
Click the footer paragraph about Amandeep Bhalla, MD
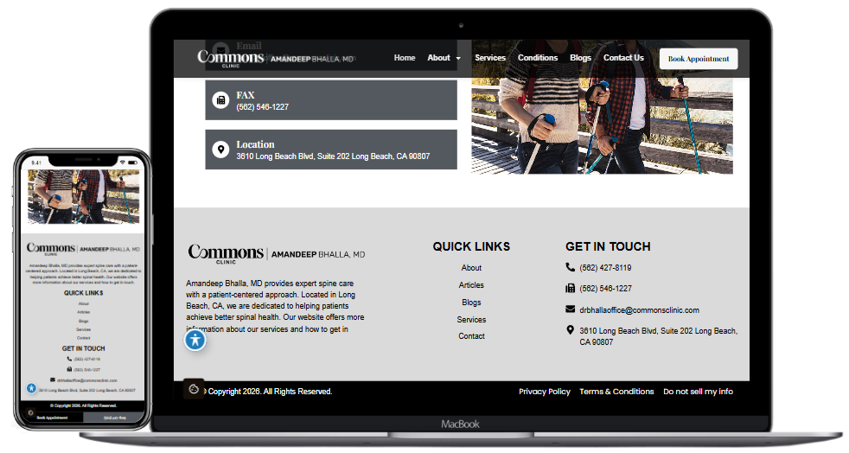click(275, 306)
